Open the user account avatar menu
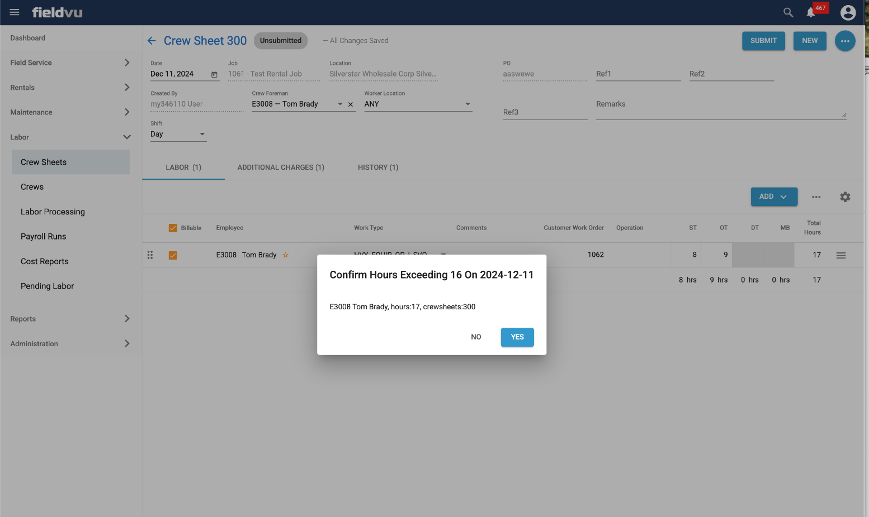The image size is (869, 517). [x=848, y=12]
